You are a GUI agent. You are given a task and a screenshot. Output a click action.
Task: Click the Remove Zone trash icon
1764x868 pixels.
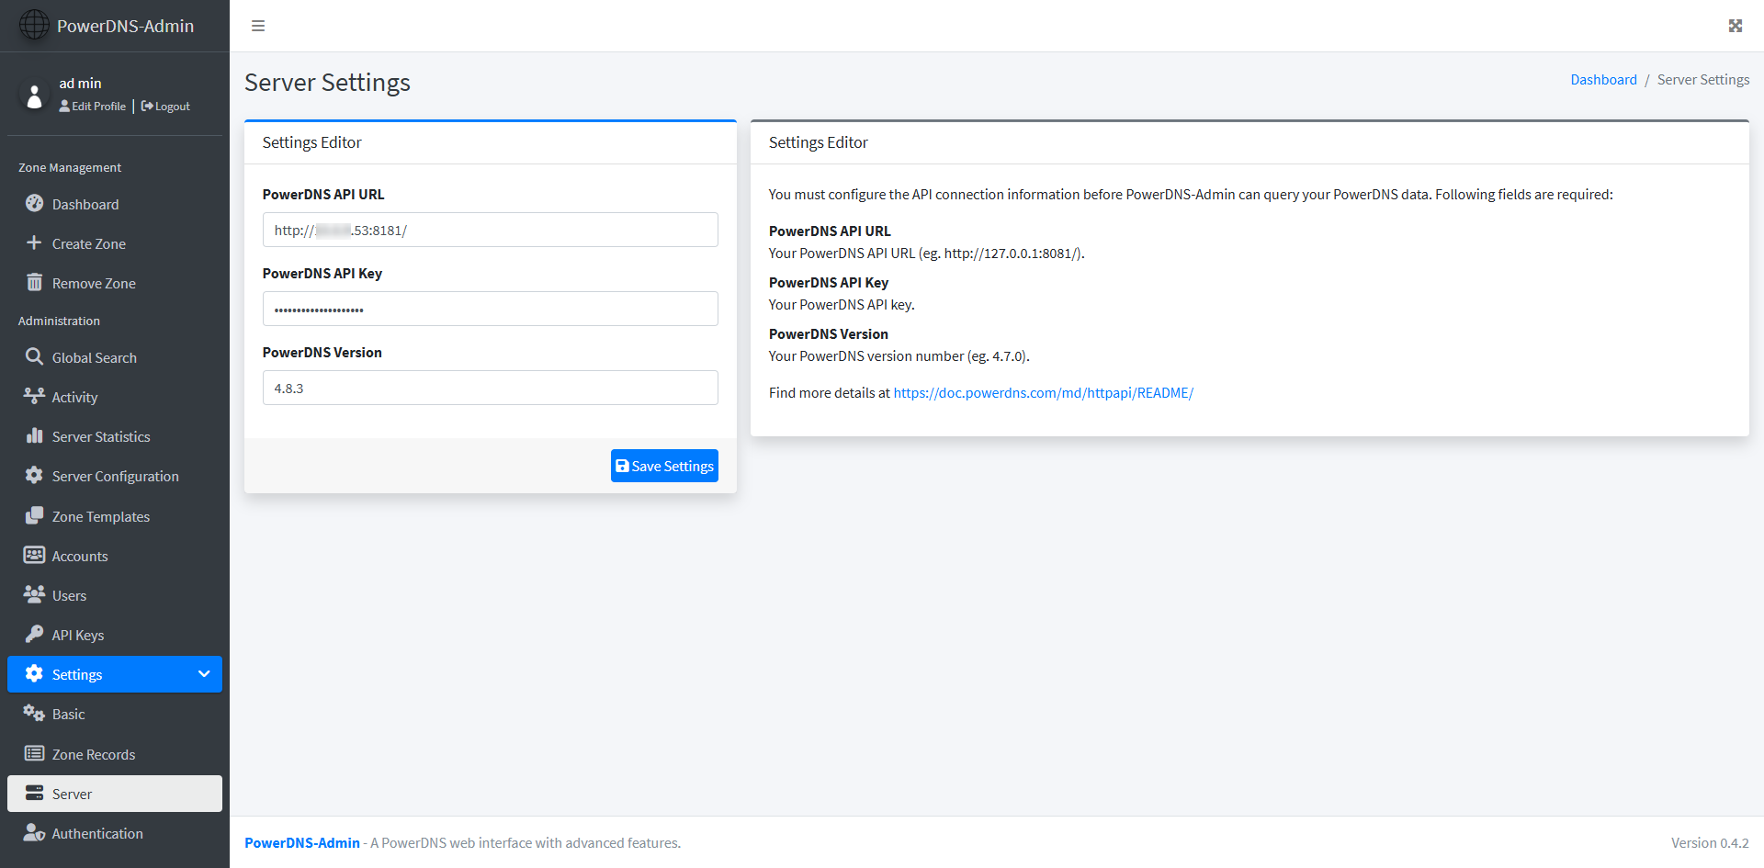34,283
